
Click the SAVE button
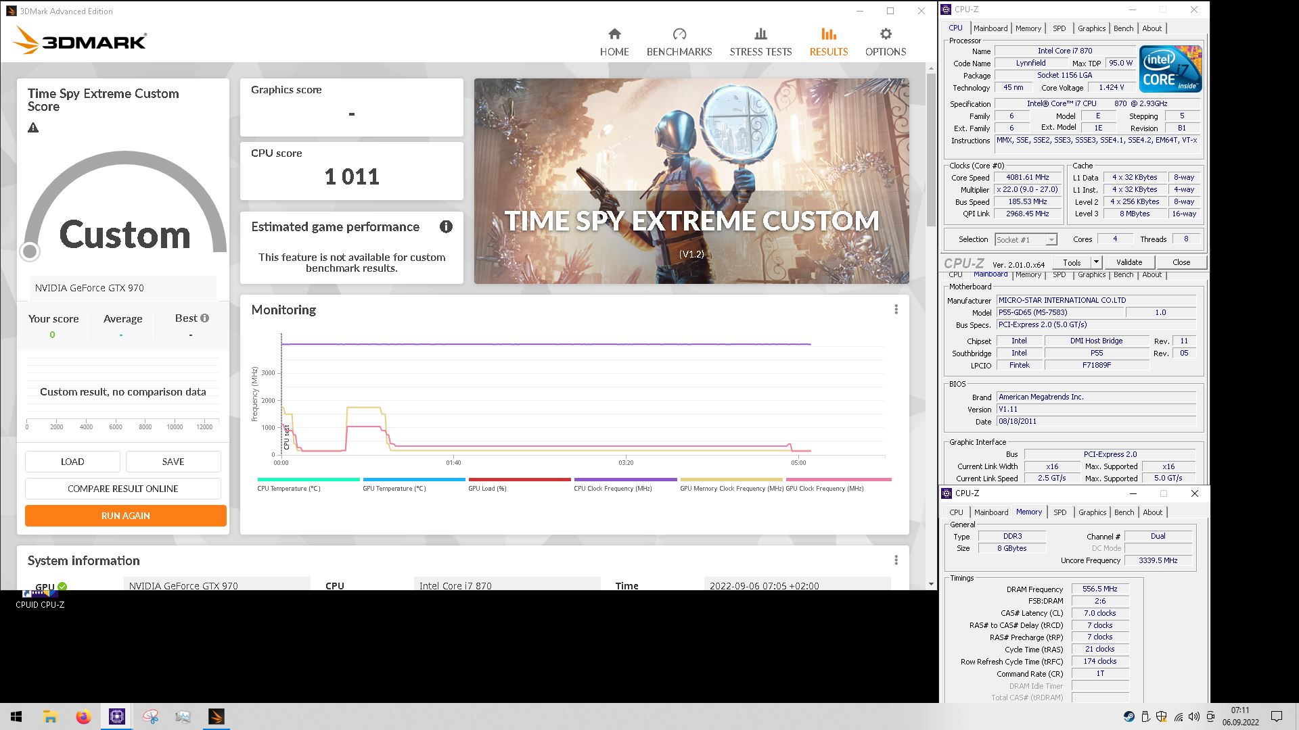click(173, 462)
